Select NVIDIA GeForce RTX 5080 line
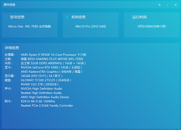This screenshot has height=130, width=181. tap(51, 67)
